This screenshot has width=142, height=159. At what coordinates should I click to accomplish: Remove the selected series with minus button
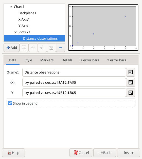(x=61, y=48)
